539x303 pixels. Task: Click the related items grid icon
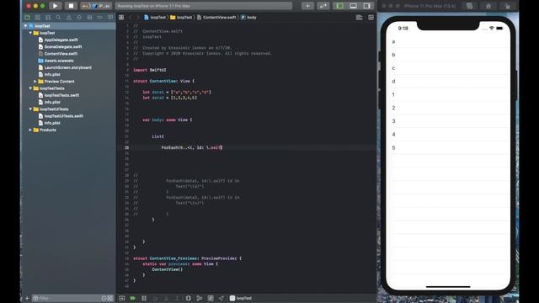pos(121,17)
